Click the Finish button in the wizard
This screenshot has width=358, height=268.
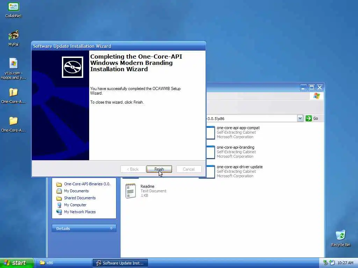click(159, 169)
